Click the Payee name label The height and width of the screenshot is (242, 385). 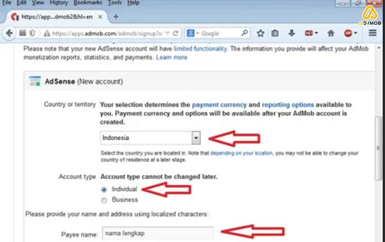(79, 235)
